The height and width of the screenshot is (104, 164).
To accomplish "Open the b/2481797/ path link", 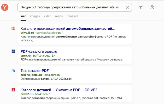I will tap(42, 94).
